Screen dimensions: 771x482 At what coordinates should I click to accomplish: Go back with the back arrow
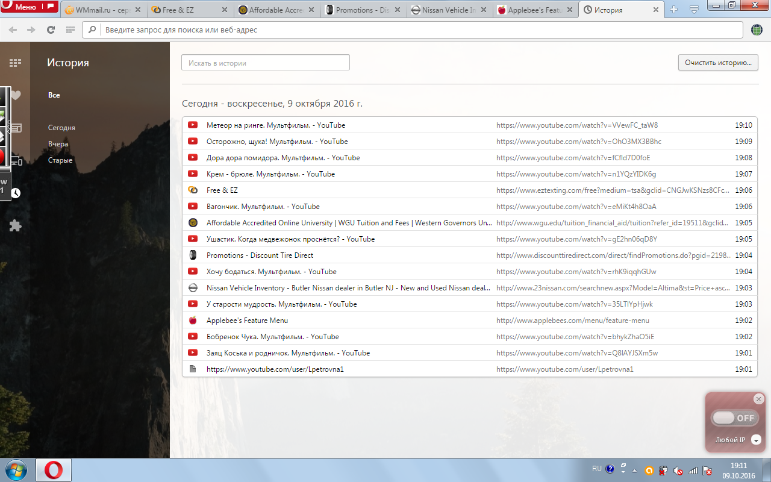[x=13, y=30]
